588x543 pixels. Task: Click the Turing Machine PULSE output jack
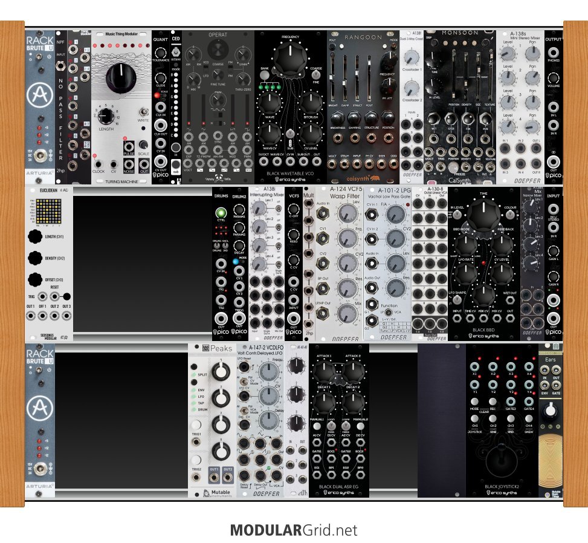pyautogui.click(x=129, y=146)
